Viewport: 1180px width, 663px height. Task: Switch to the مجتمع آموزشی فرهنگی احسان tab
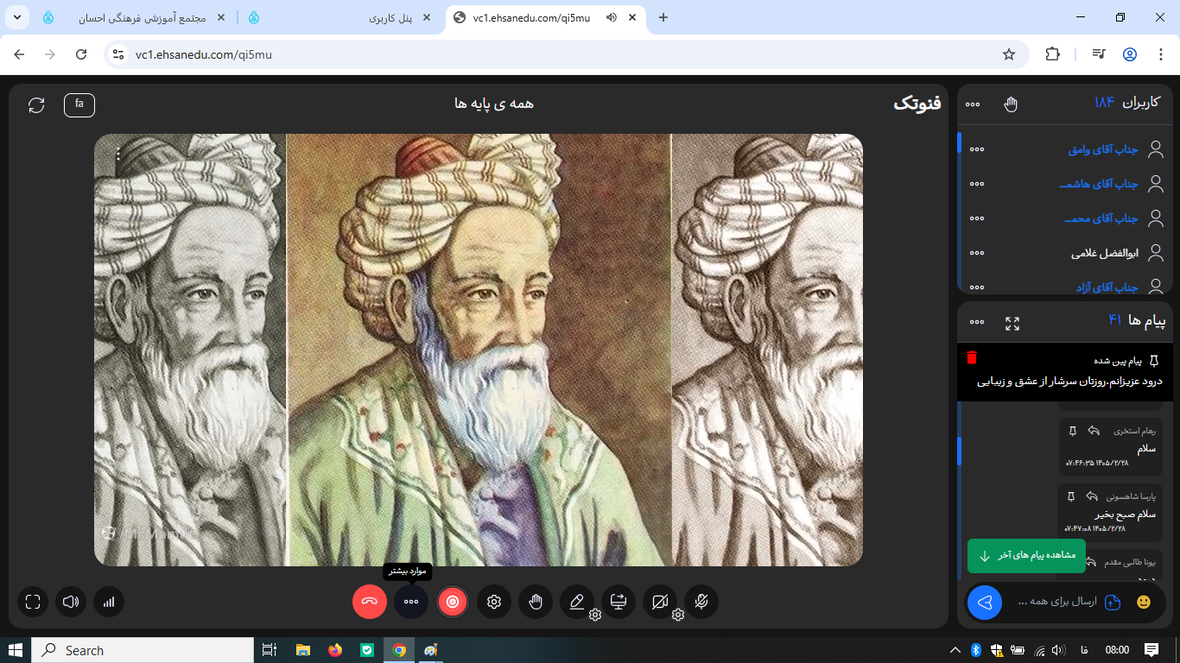[134, 17]
